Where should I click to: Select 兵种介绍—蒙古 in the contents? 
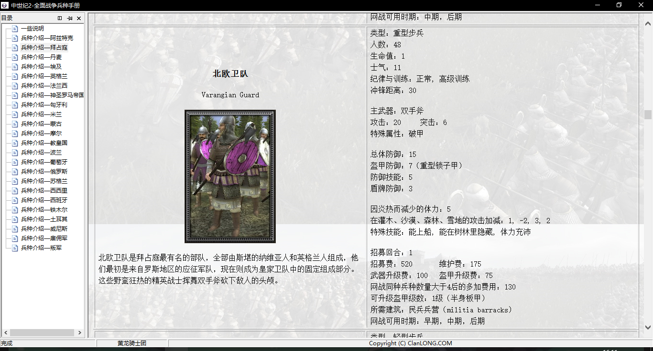coord(42,124)
